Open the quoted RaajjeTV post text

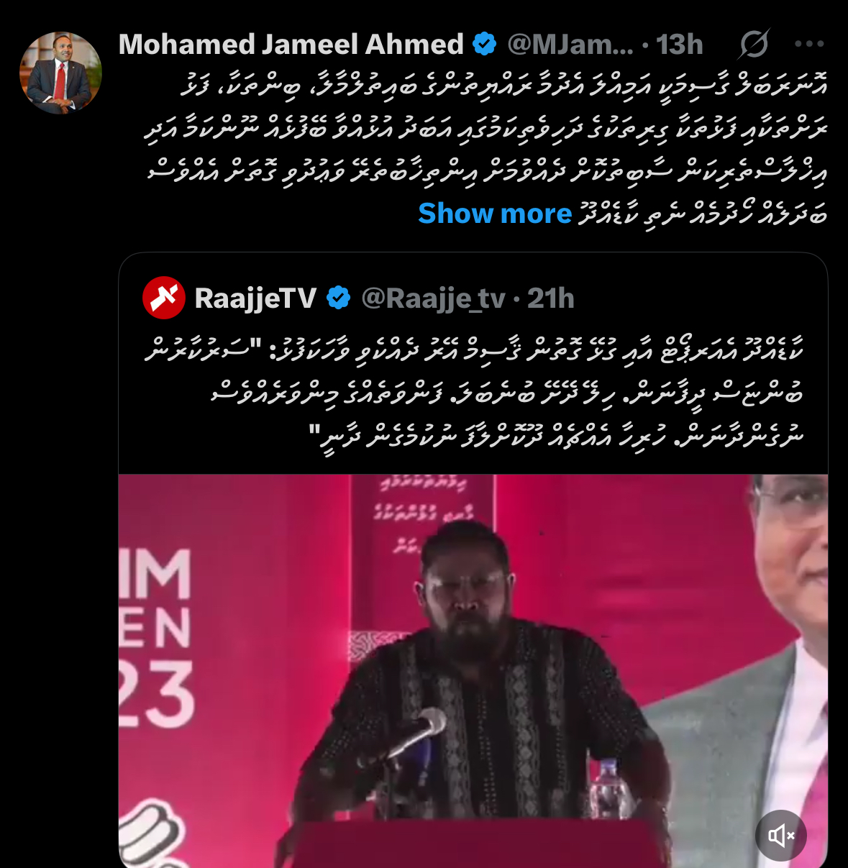474,393
